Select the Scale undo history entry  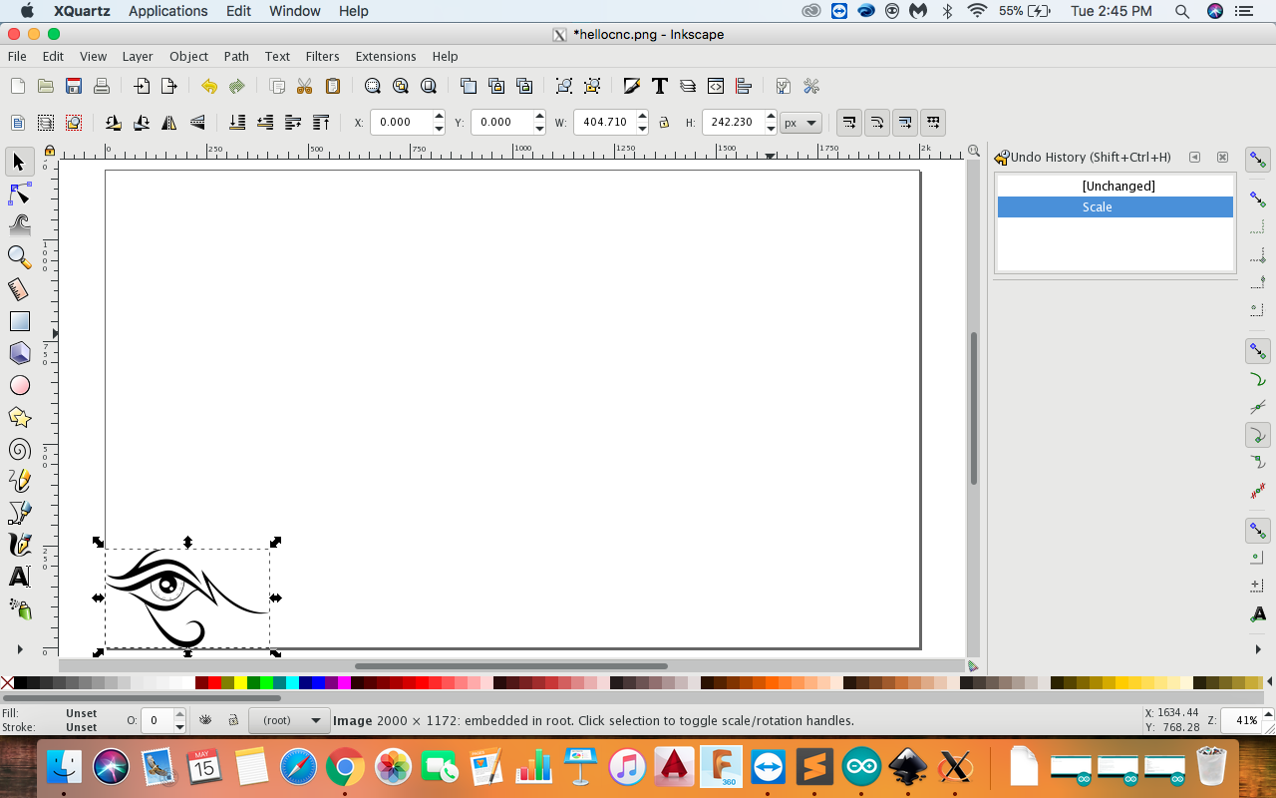click(1116, 207)
